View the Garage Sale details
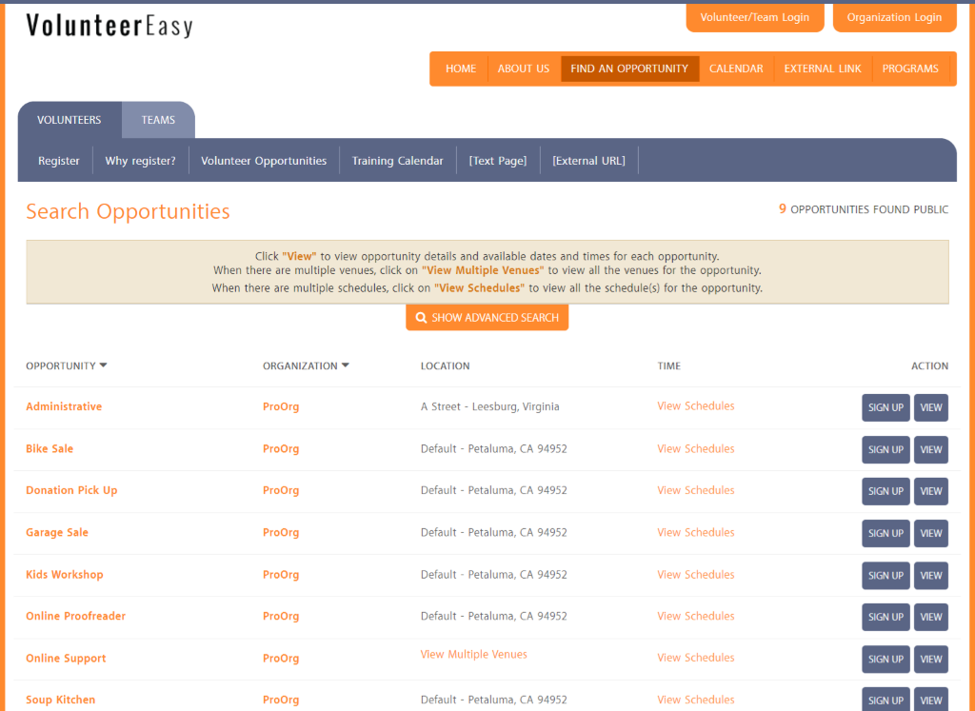The width and height of the screenshot is (975, 711). 931,533
